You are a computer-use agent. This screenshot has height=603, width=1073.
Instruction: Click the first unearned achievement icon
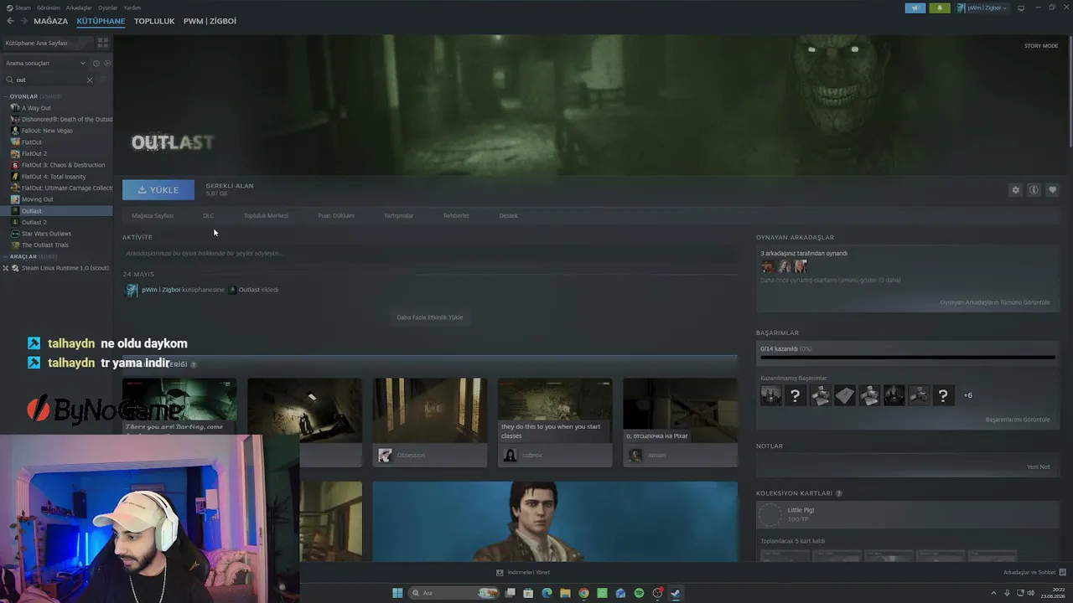pos(770,395)
